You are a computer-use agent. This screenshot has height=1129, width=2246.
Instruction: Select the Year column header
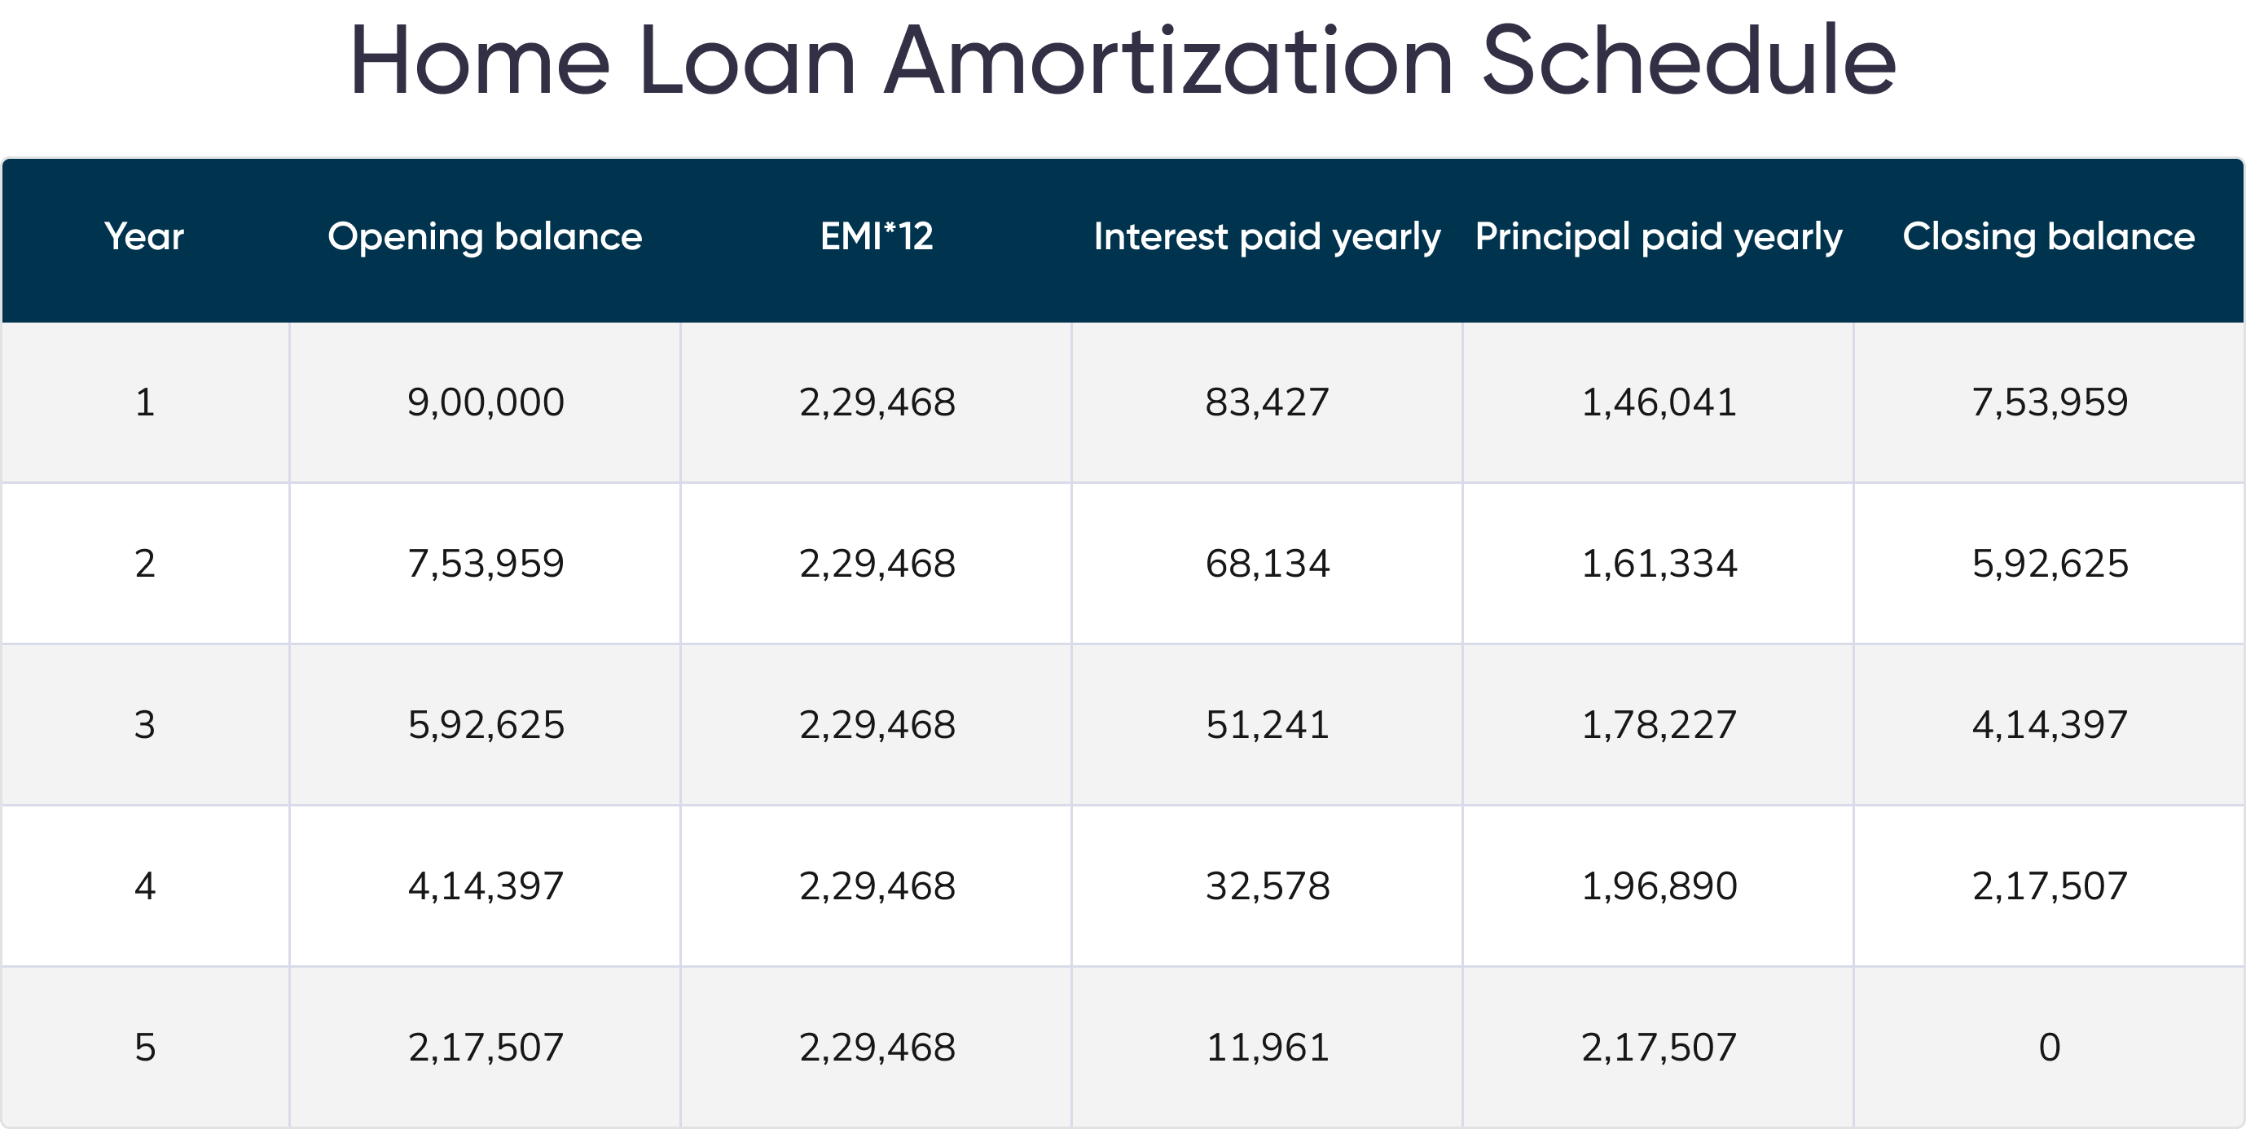click(x=145, y=236)
